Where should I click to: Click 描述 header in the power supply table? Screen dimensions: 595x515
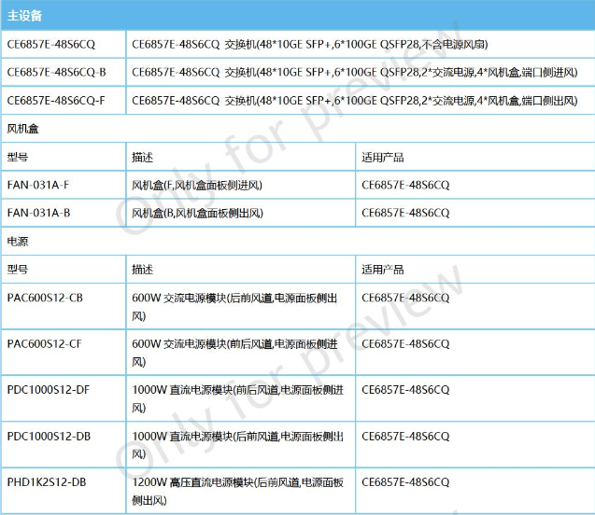(x=142, y=269)
